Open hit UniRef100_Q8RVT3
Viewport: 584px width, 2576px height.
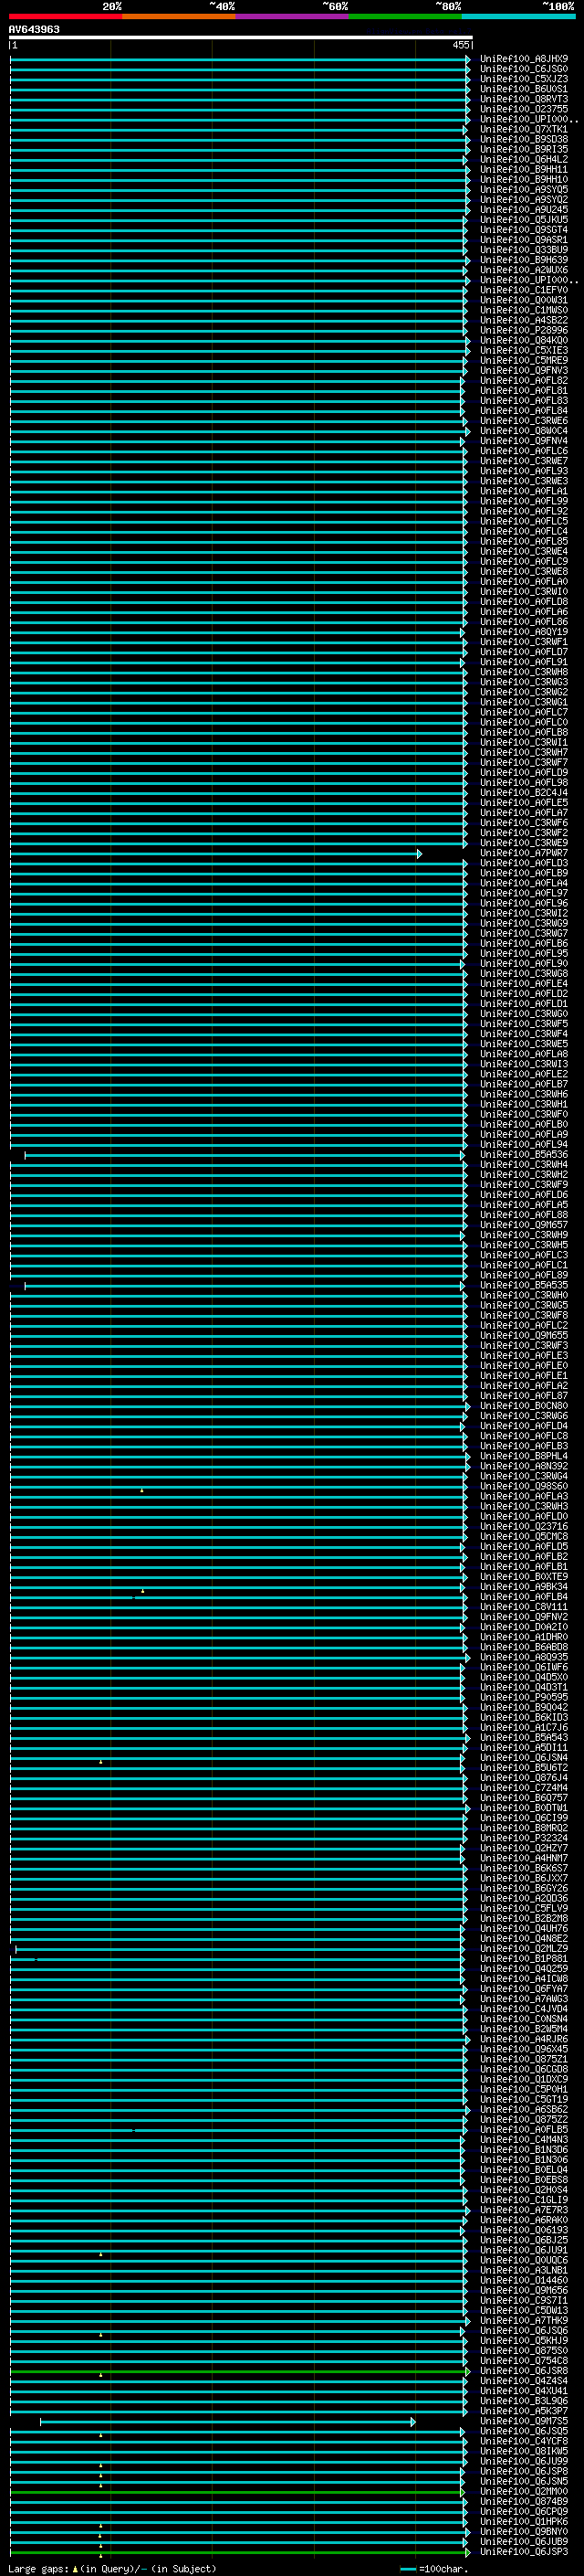point(524,99)
